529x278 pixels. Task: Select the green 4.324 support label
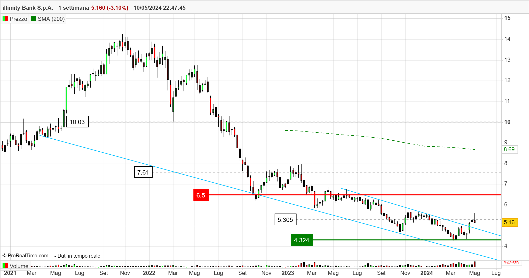302,240
